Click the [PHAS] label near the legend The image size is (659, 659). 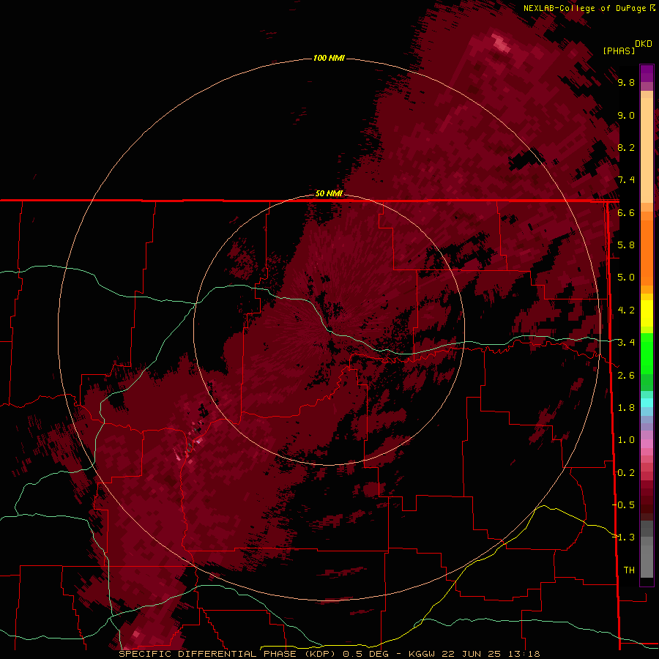click(x=619, y=51)
